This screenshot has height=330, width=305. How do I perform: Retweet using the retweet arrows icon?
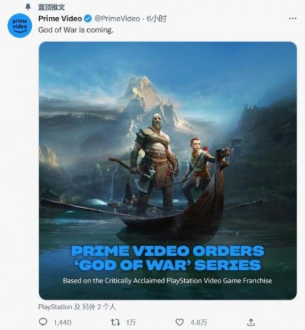click(x=116, y=322)
